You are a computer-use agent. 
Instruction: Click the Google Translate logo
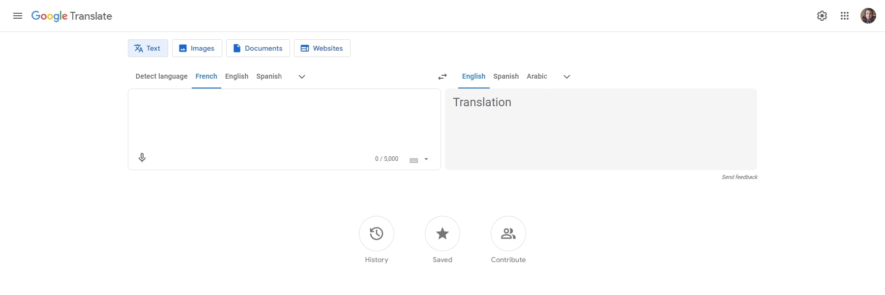[x=72, y=16]
